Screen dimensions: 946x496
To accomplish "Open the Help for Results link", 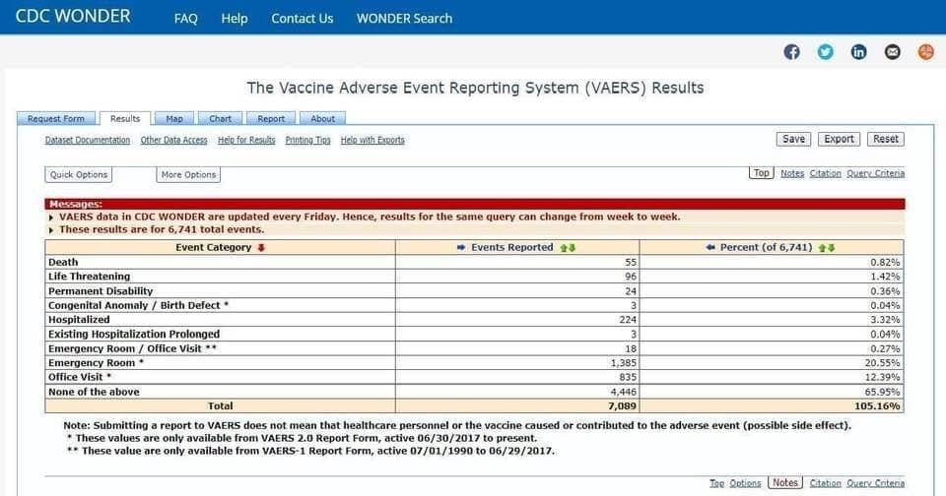I will (x=246, y=140).
